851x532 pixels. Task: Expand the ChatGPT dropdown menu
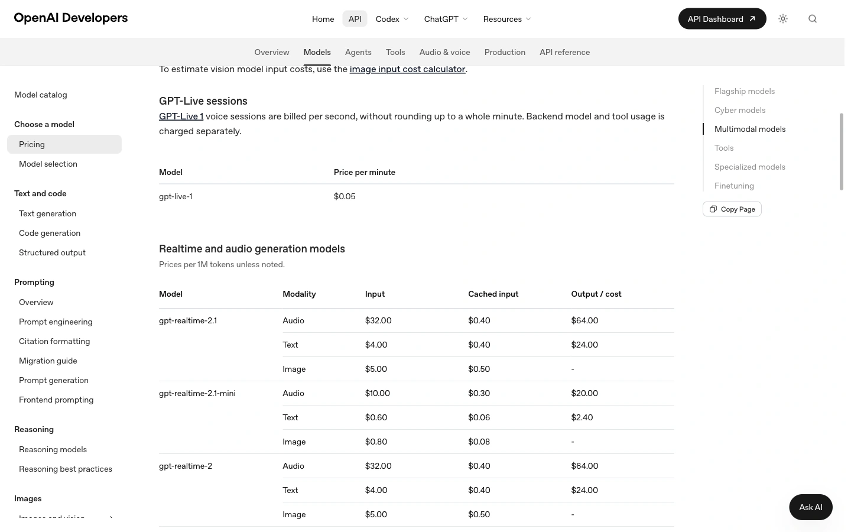tap(446, 19)
